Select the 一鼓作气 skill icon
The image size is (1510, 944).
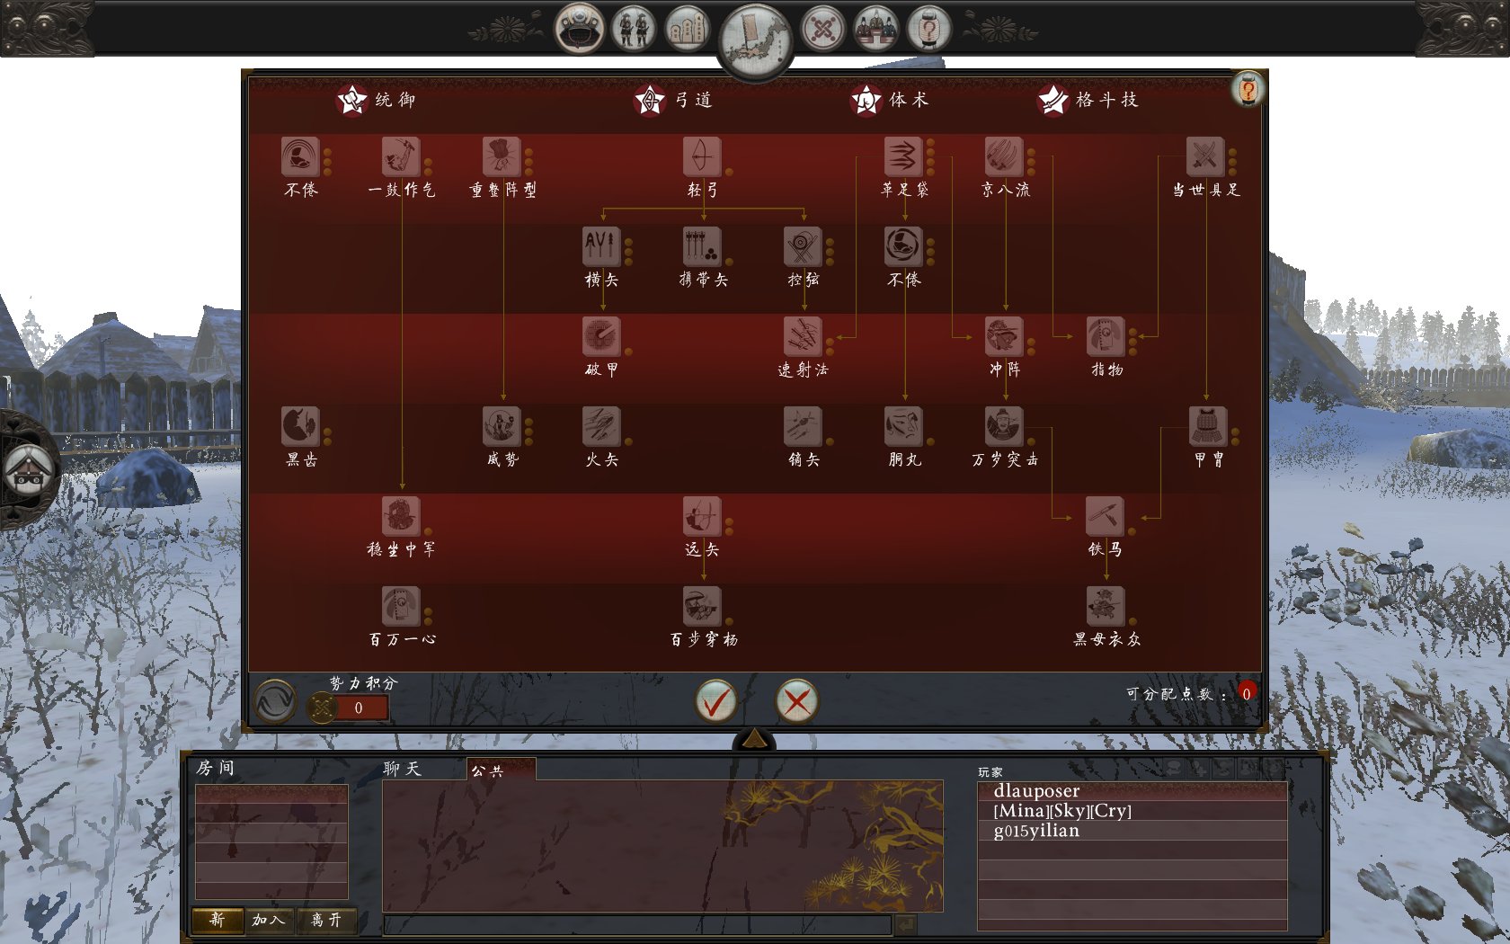400,157
